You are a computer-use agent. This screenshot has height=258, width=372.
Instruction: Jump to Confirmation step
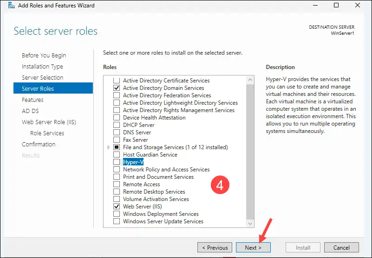[39, 144]
